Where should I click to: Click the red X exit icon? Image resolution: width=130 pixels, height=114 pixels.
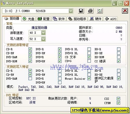pyautogui.click(x=125, y=11)
